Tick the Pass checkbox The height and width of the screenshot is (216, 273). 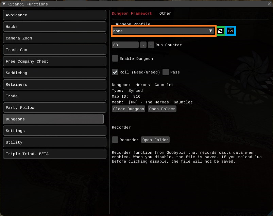point(166,72)
